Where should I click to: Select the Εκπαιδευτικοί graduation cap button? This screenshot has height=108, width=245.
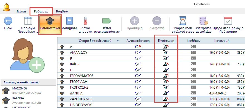click(50, 25)
